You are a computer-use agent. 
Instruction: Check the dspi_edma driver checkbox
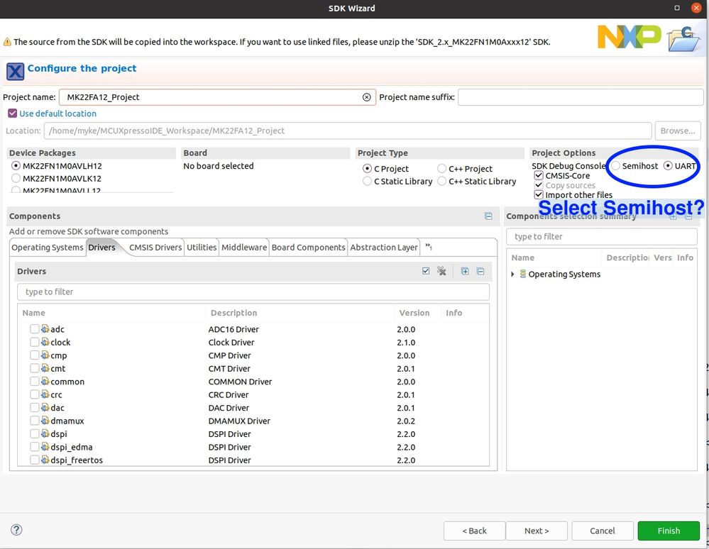click(x=34, y=447)
